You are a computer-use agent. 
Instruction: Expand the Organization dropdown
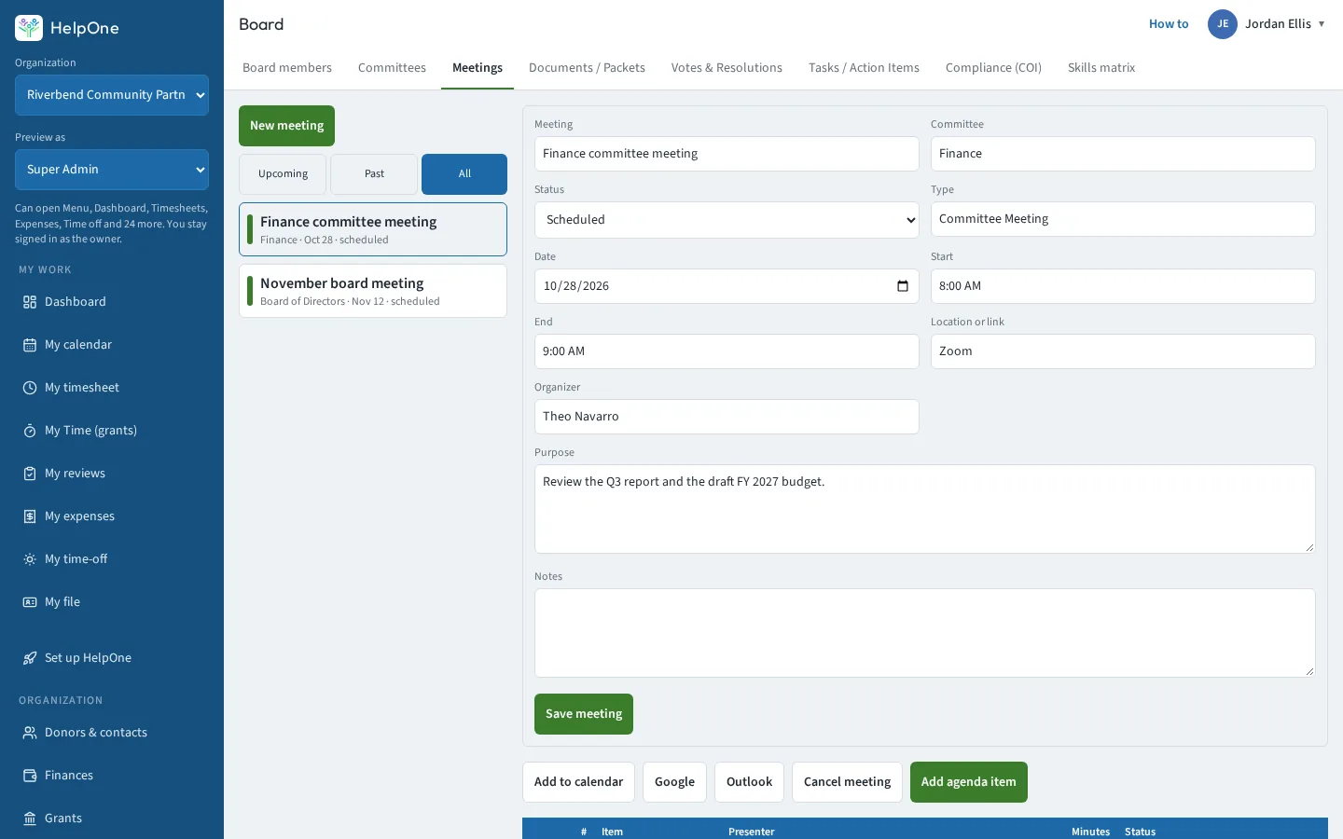[112, 95]
